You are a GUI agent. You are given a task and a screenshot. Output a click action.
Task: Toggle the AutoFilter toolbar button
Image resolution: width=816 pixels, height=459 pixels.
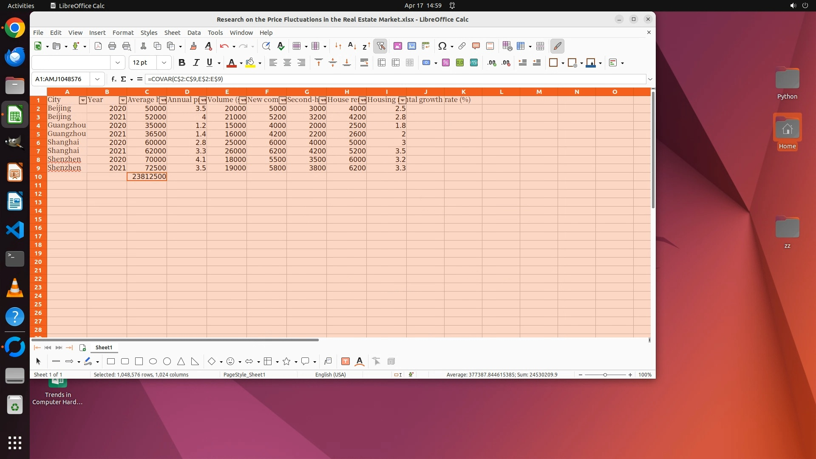click(381, 46)
